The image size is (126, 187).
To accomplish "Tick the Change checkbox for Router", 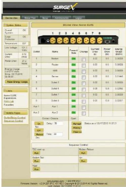I will (84, 65).
